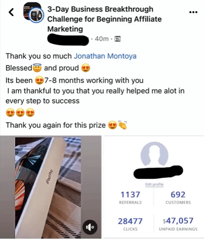Click the redacted poster name in header
Screen dimensions: 204x240
coord(68,39)
